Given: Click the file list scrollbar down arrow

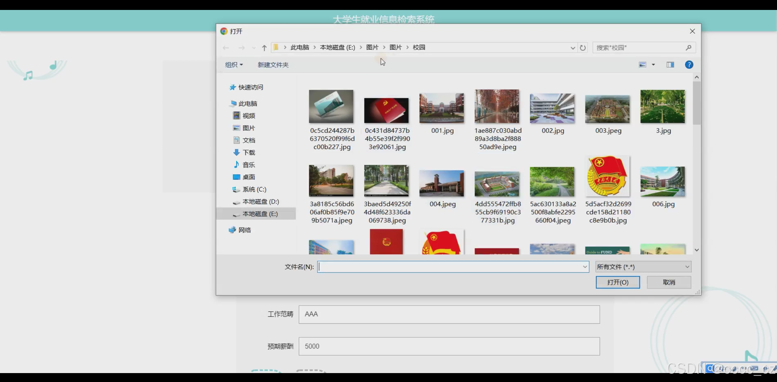Looking at the screenshot, I should 697,250.
